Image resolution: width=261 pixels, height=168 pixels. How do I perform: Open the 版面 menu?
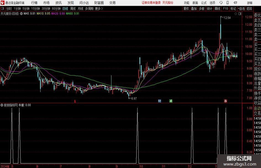coord(195,3)
